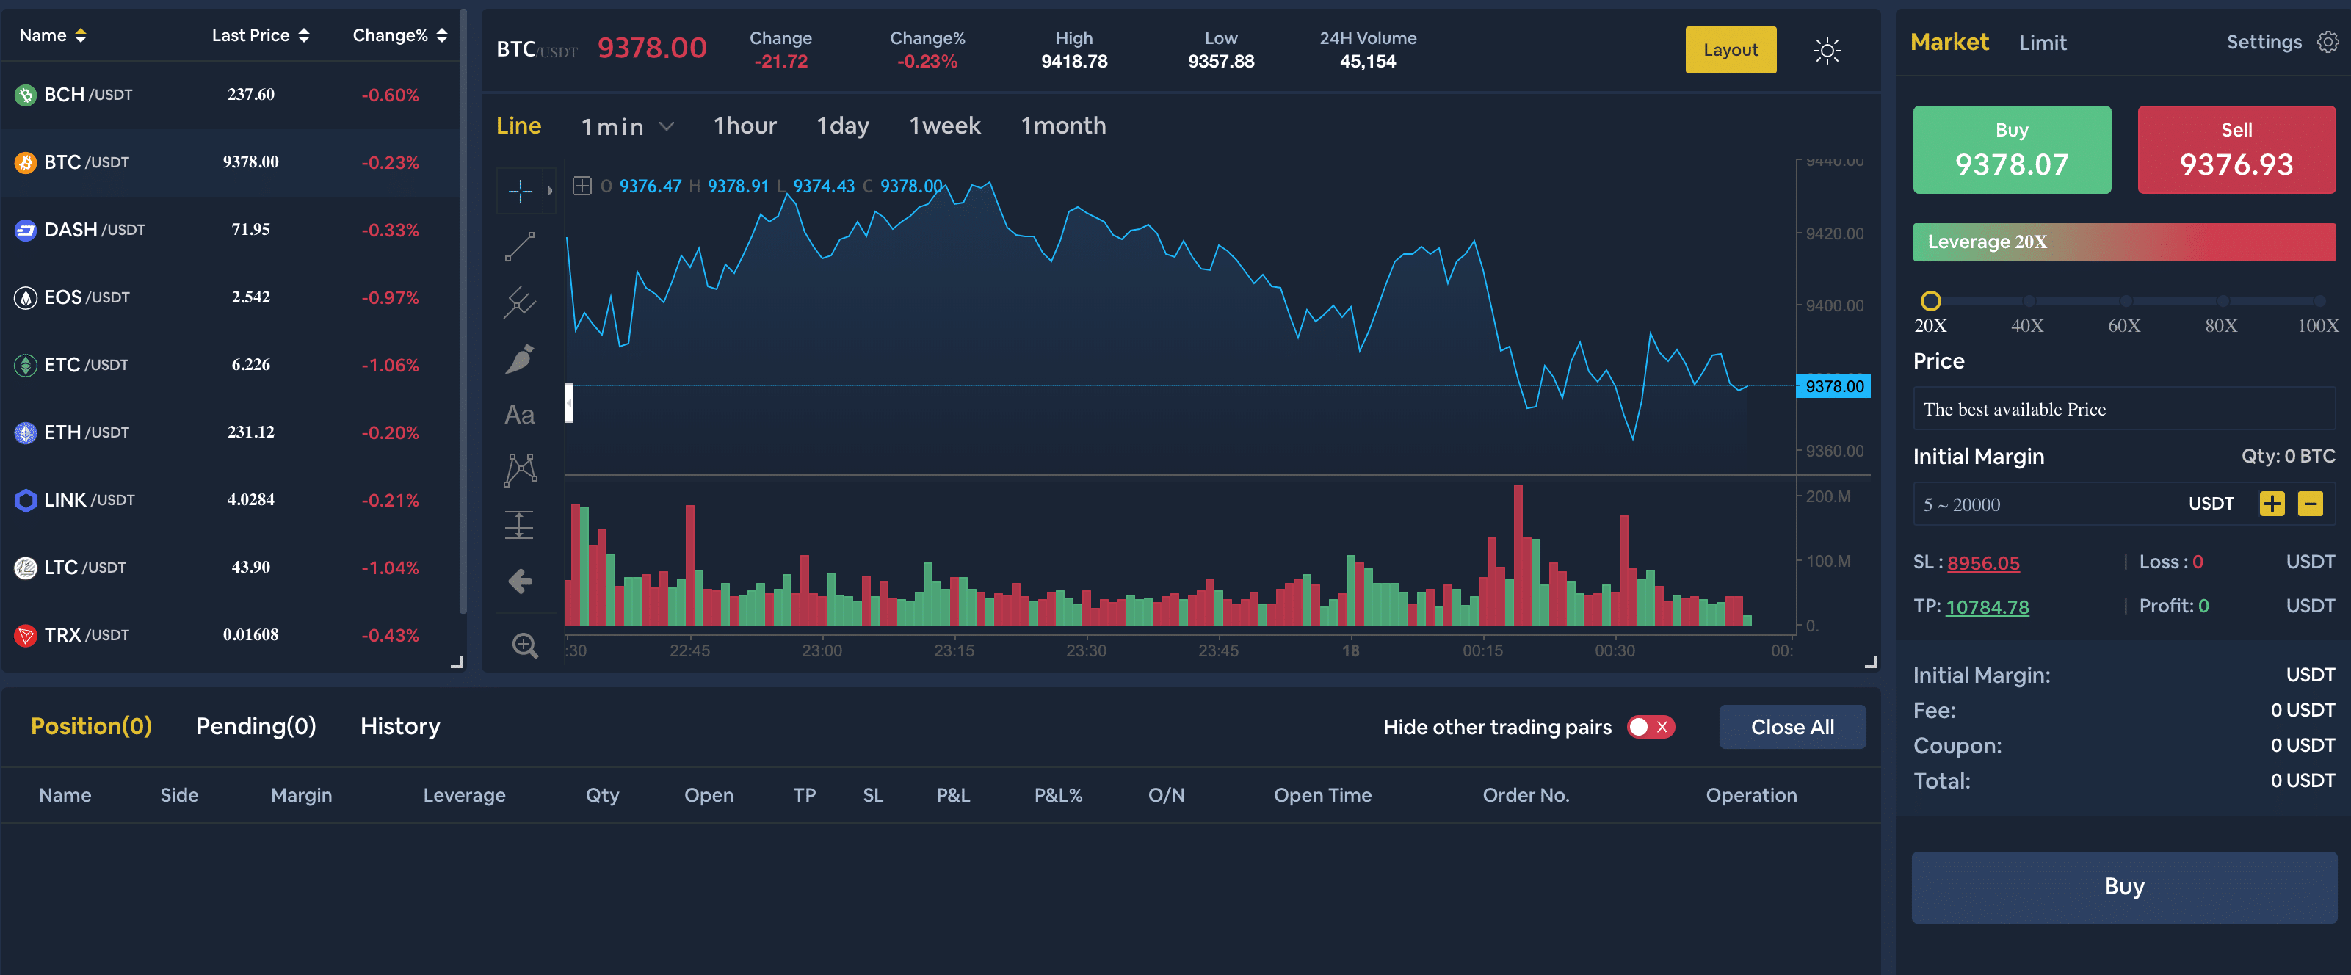The height and width of the screenshot is (975, 2351).
Task: Click the yellow Layout button
Action: tap(1731, 50)
